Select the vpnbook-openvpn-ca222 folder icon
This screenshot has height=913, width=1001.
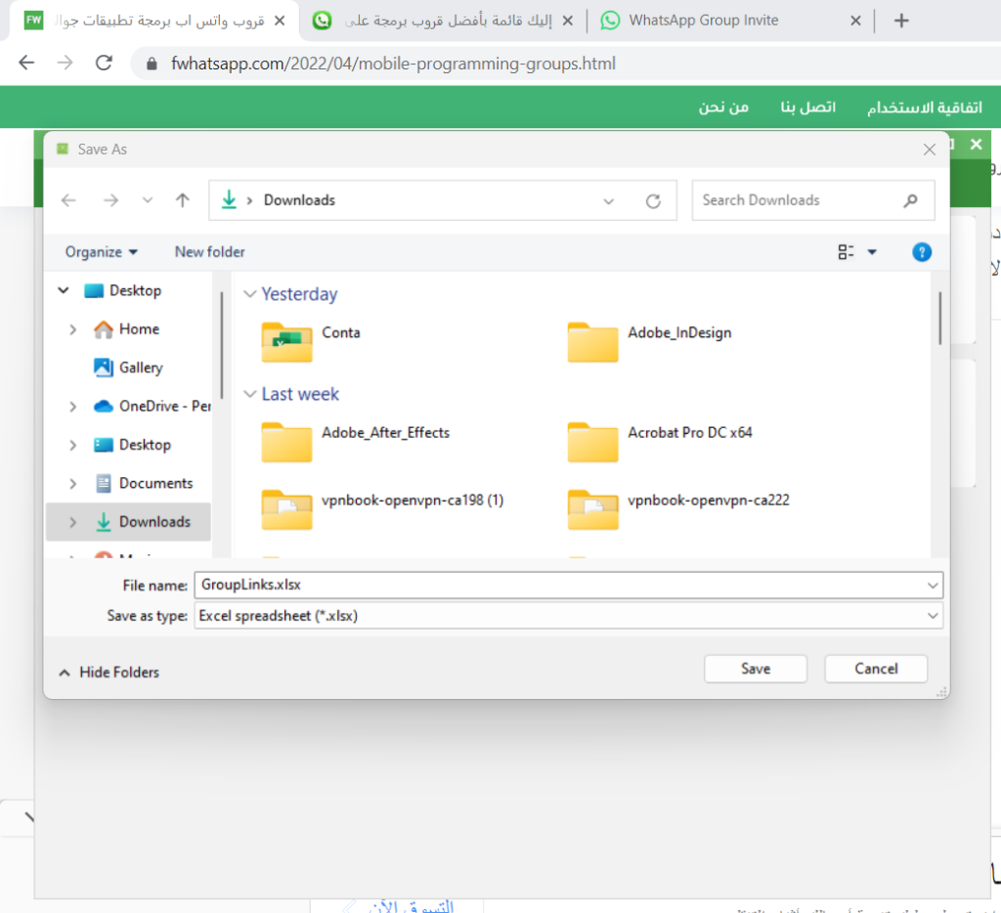[592, 509]
